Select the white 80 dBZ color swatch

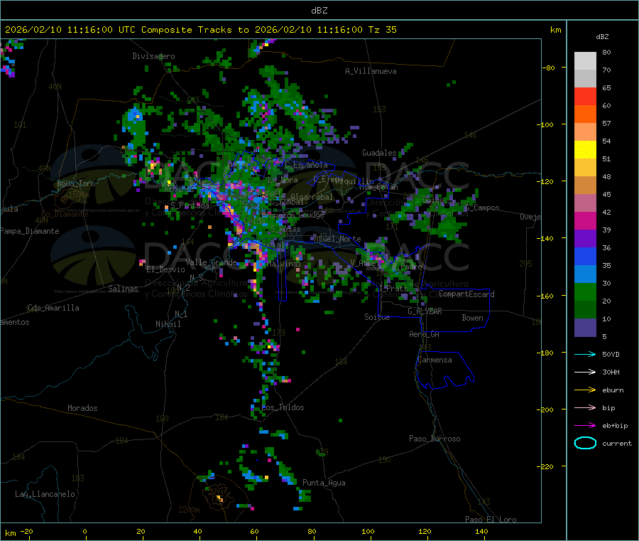tap(585, 61)
